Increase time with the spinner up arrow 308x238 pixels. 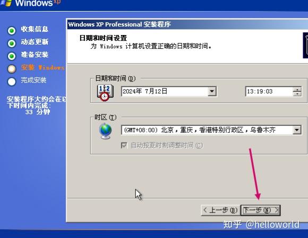click(x=297, y=89)
